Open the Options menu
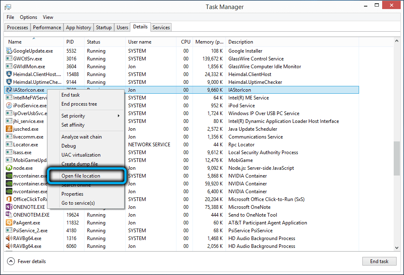This screenshot has width=404, height=275. point(28,17)
